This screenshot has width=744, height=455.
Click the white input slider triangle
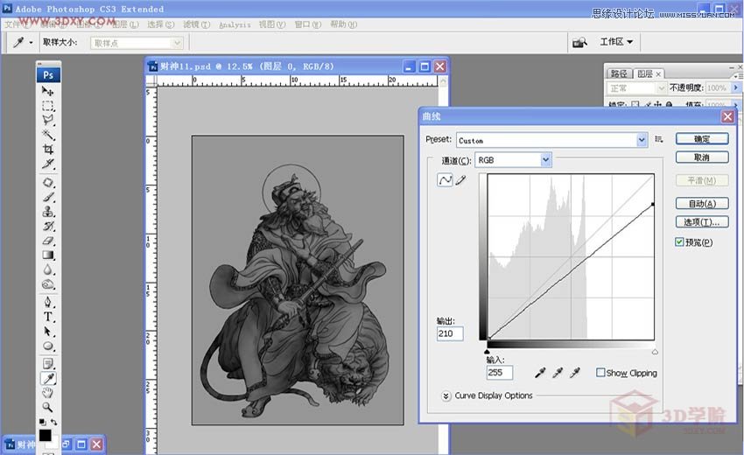(655, 352)
